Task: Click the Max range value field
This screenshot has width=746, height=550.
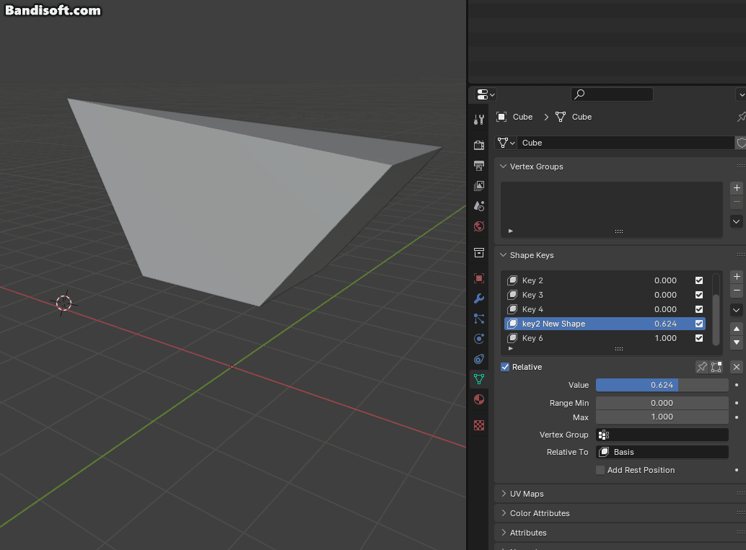Action: coord(662,417)
